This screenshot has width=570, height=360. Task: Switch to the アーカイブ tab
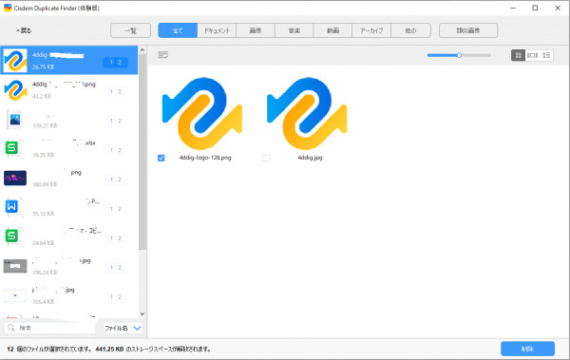click(371, 30)
